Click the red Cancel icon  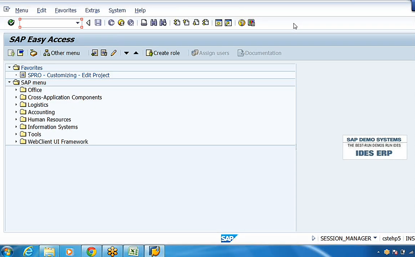131,23
